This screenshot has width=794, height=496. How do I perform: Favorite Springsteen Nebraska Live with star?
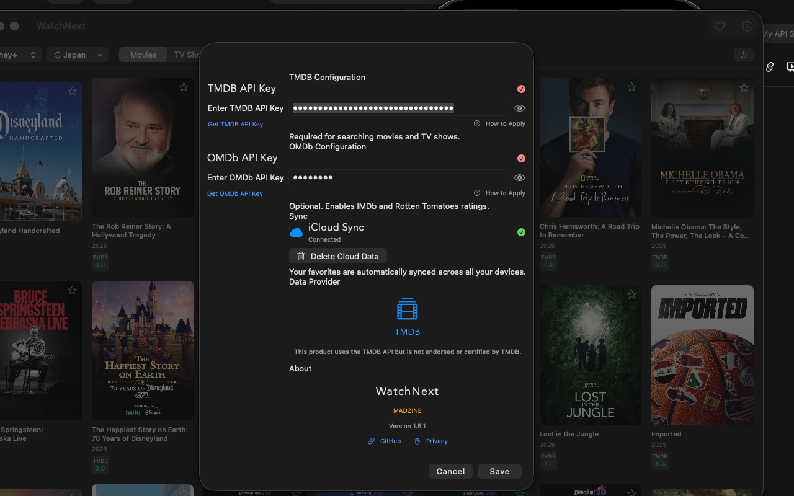click(72, 290)
